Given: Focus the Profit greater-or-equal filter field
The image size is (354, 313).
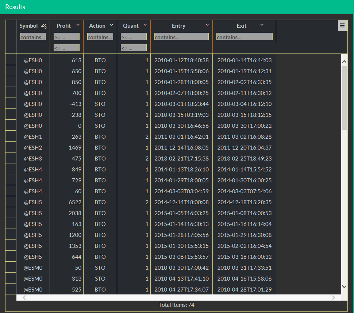Looking at the screenshot, I should (x=66, y=36).
